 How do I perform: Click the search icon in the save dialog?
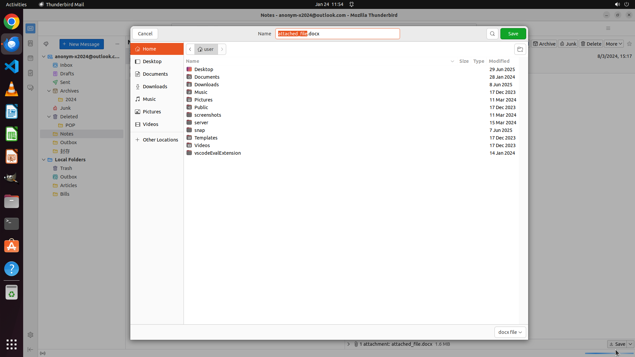point(492,34)
